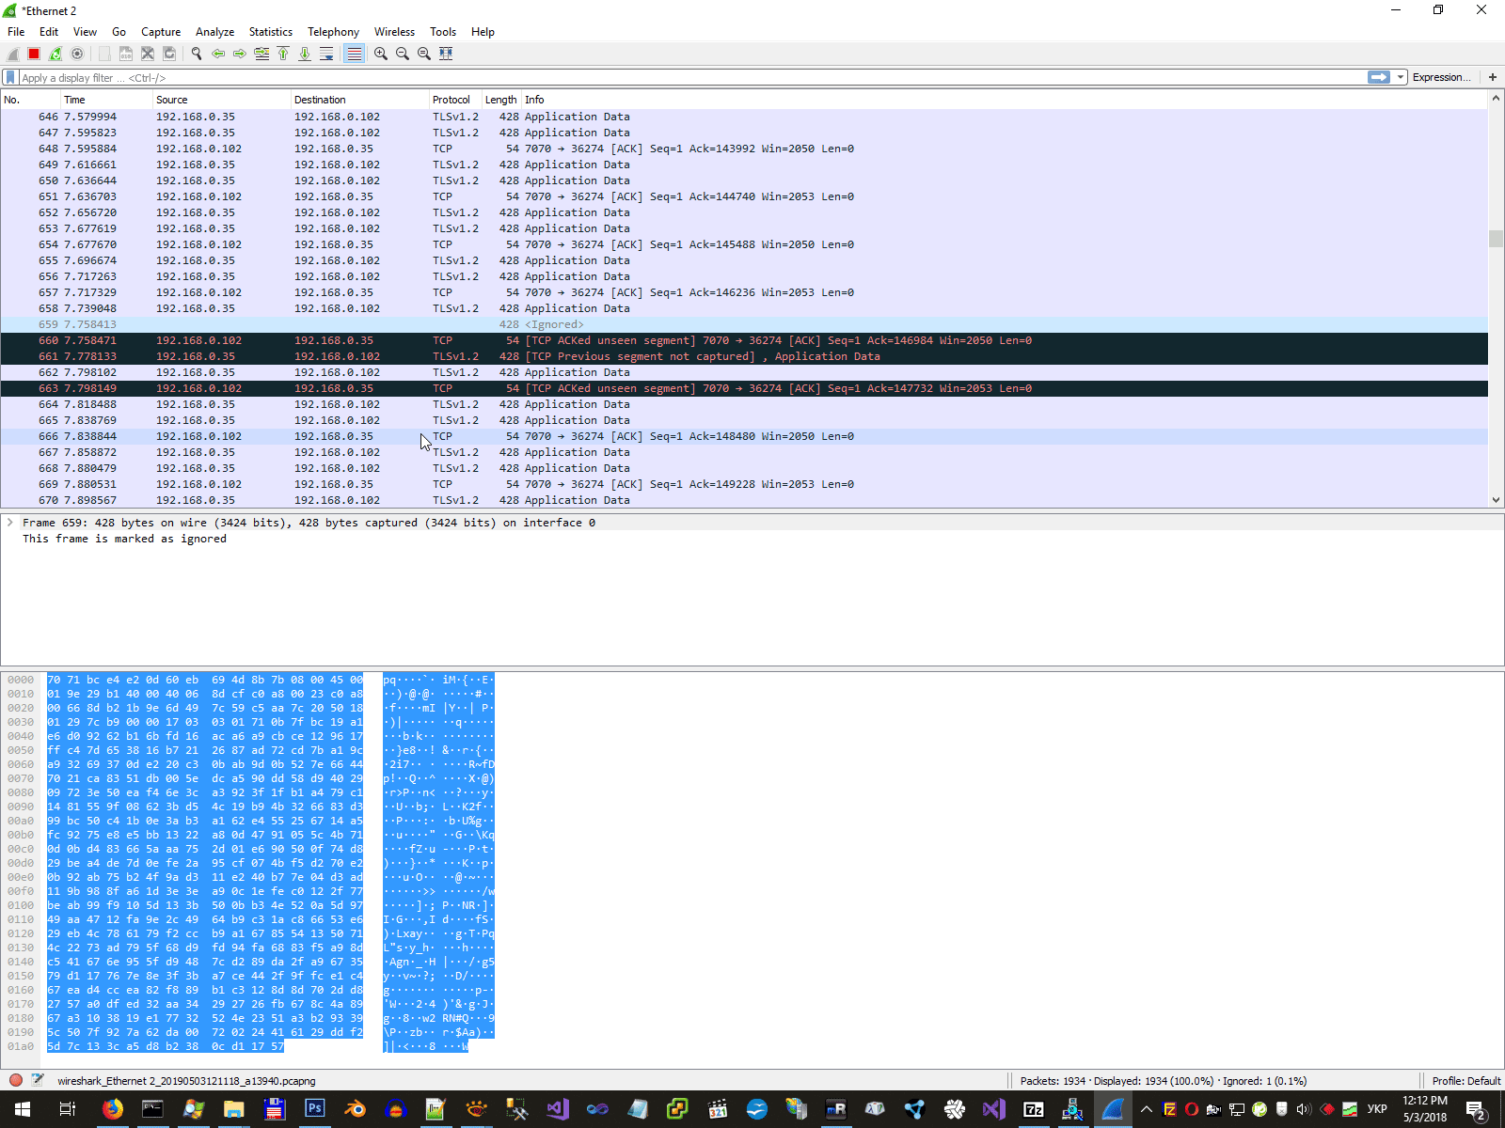Open the Tools menu

pos(443,32)
